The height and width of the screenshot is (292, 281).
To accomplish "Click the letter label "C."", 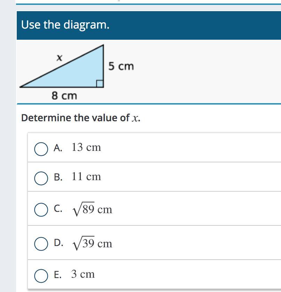I will tap(58, 209).
